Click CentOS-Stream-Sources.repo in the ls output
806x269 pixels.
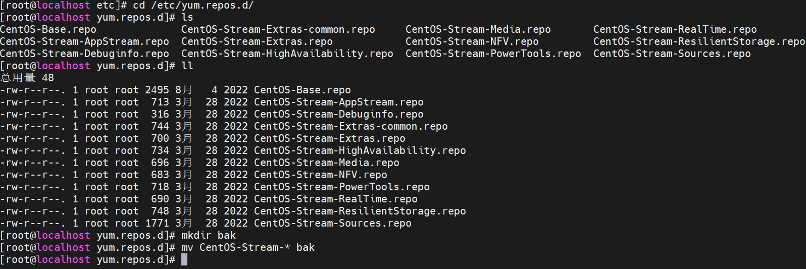[672, 53]
